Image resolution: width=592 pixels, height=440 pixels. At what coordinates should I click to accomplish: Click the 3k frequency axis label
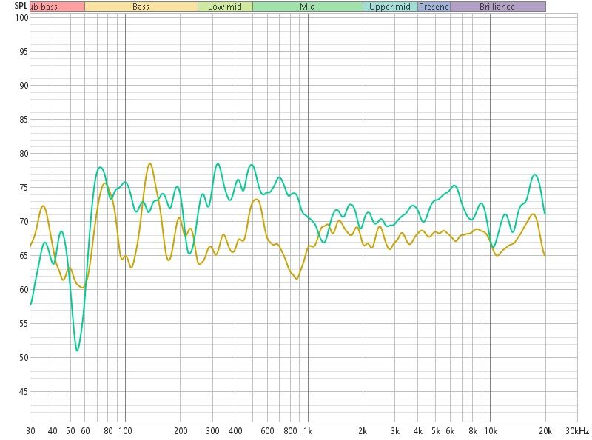click(395, 431)
